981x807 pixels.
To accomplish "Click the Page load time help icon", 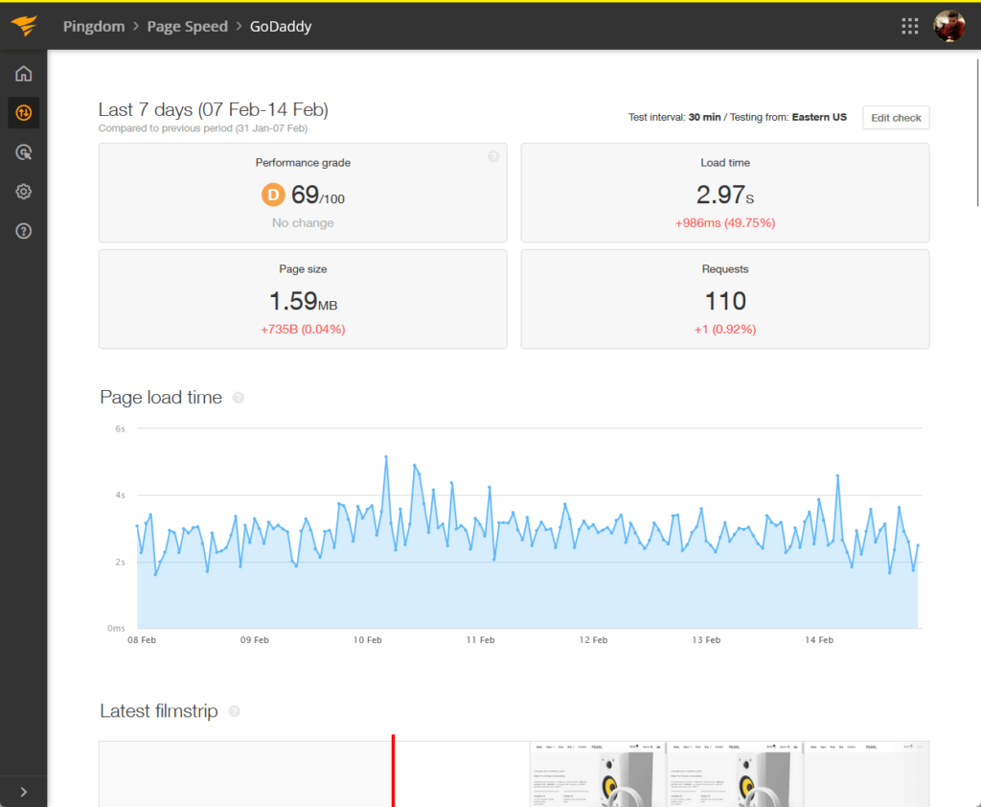I will (x=239, y=398).
